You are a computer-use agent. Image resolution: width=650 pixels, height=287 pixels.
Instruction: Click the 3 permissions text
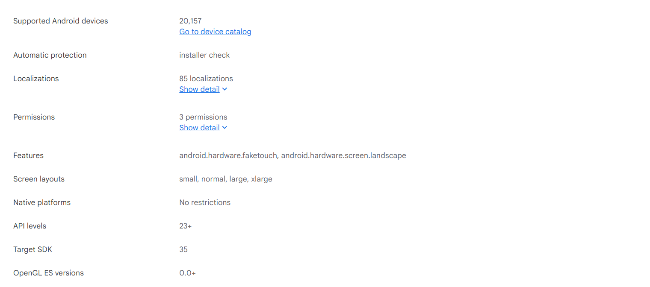(x=203, y=117)
